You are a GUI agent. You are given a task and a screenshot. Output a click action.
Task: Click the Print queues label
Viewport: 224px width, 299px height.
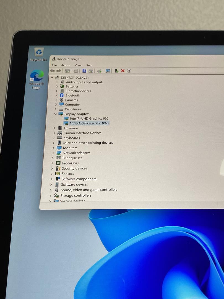[x=72, y=158]
